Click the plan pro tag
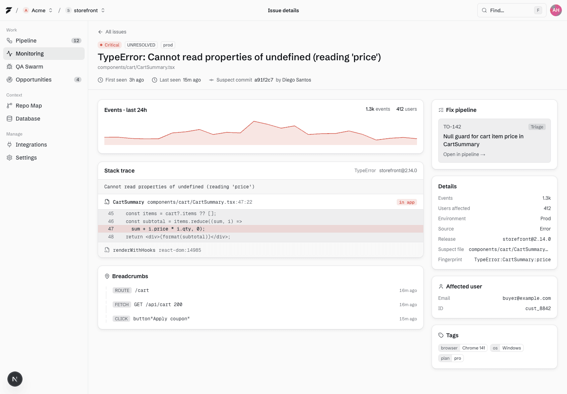The height and width of the screenshot is (394, 567). [x=451, y=358]
